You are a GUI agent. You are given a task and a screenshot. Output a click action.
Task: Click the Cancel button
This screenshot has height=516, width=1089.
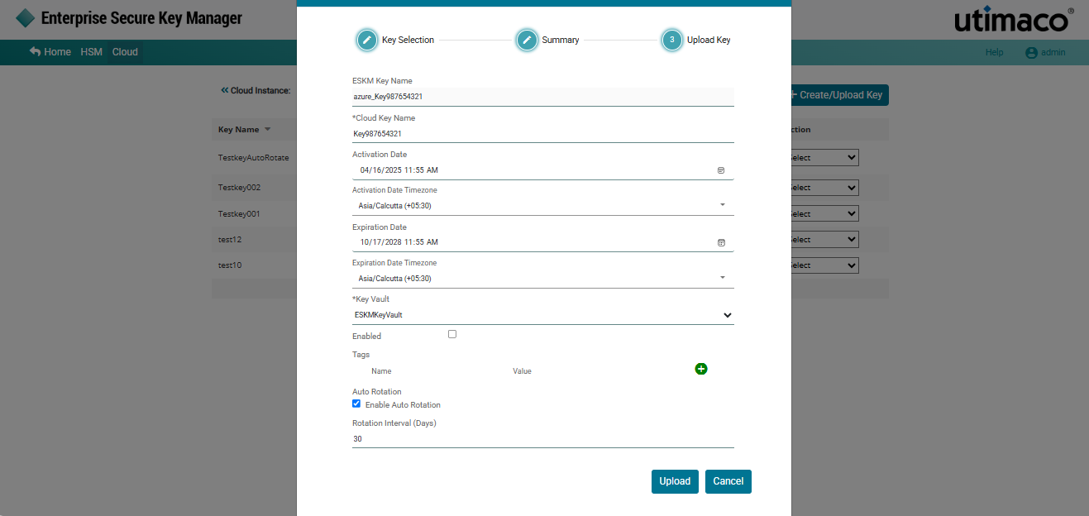tap(728, 481)
